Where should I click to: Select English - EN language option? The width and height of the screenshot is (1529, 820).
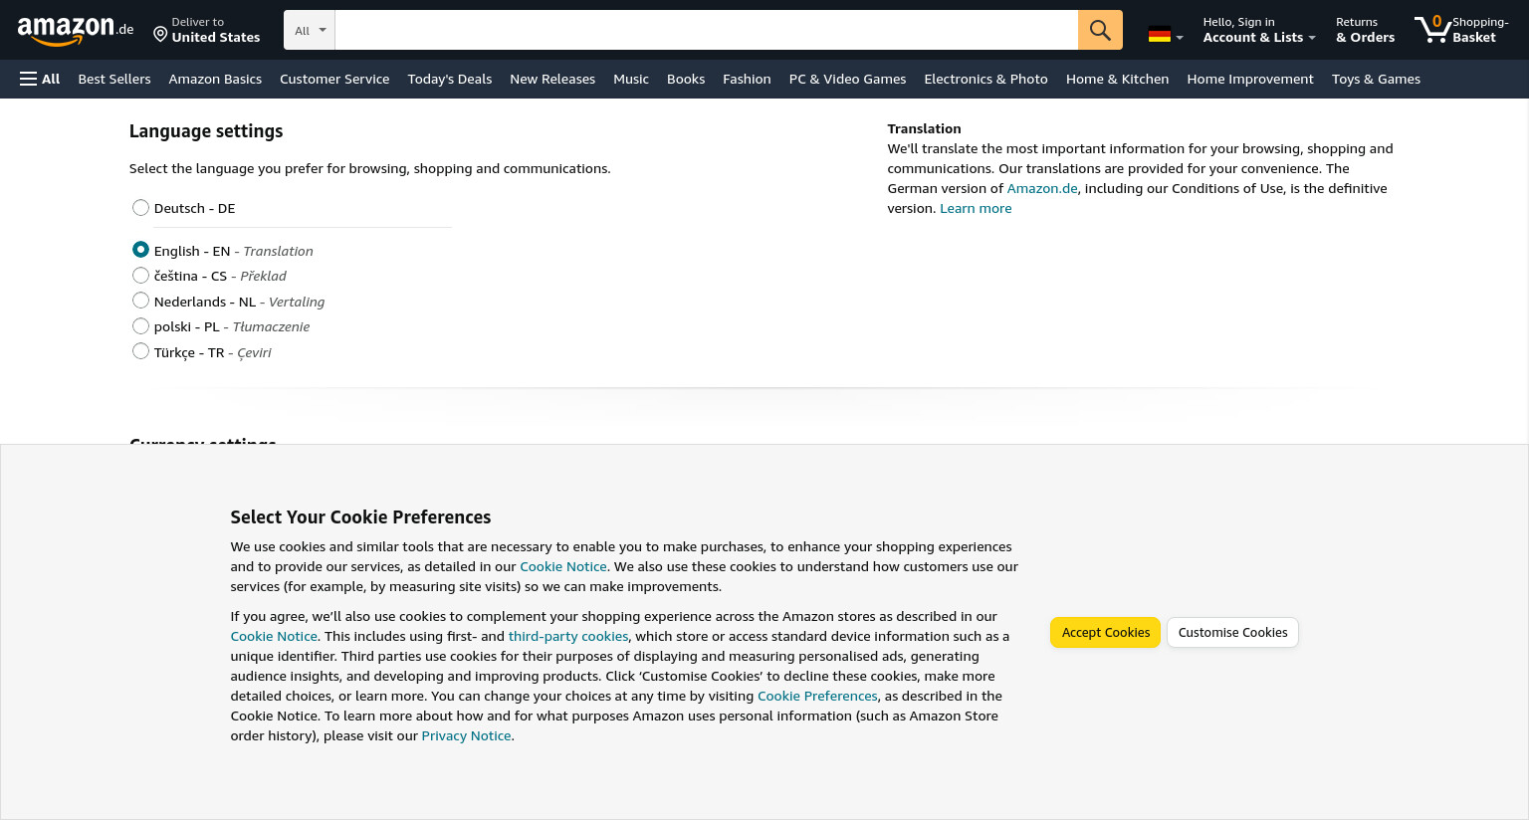pos(140,250)
